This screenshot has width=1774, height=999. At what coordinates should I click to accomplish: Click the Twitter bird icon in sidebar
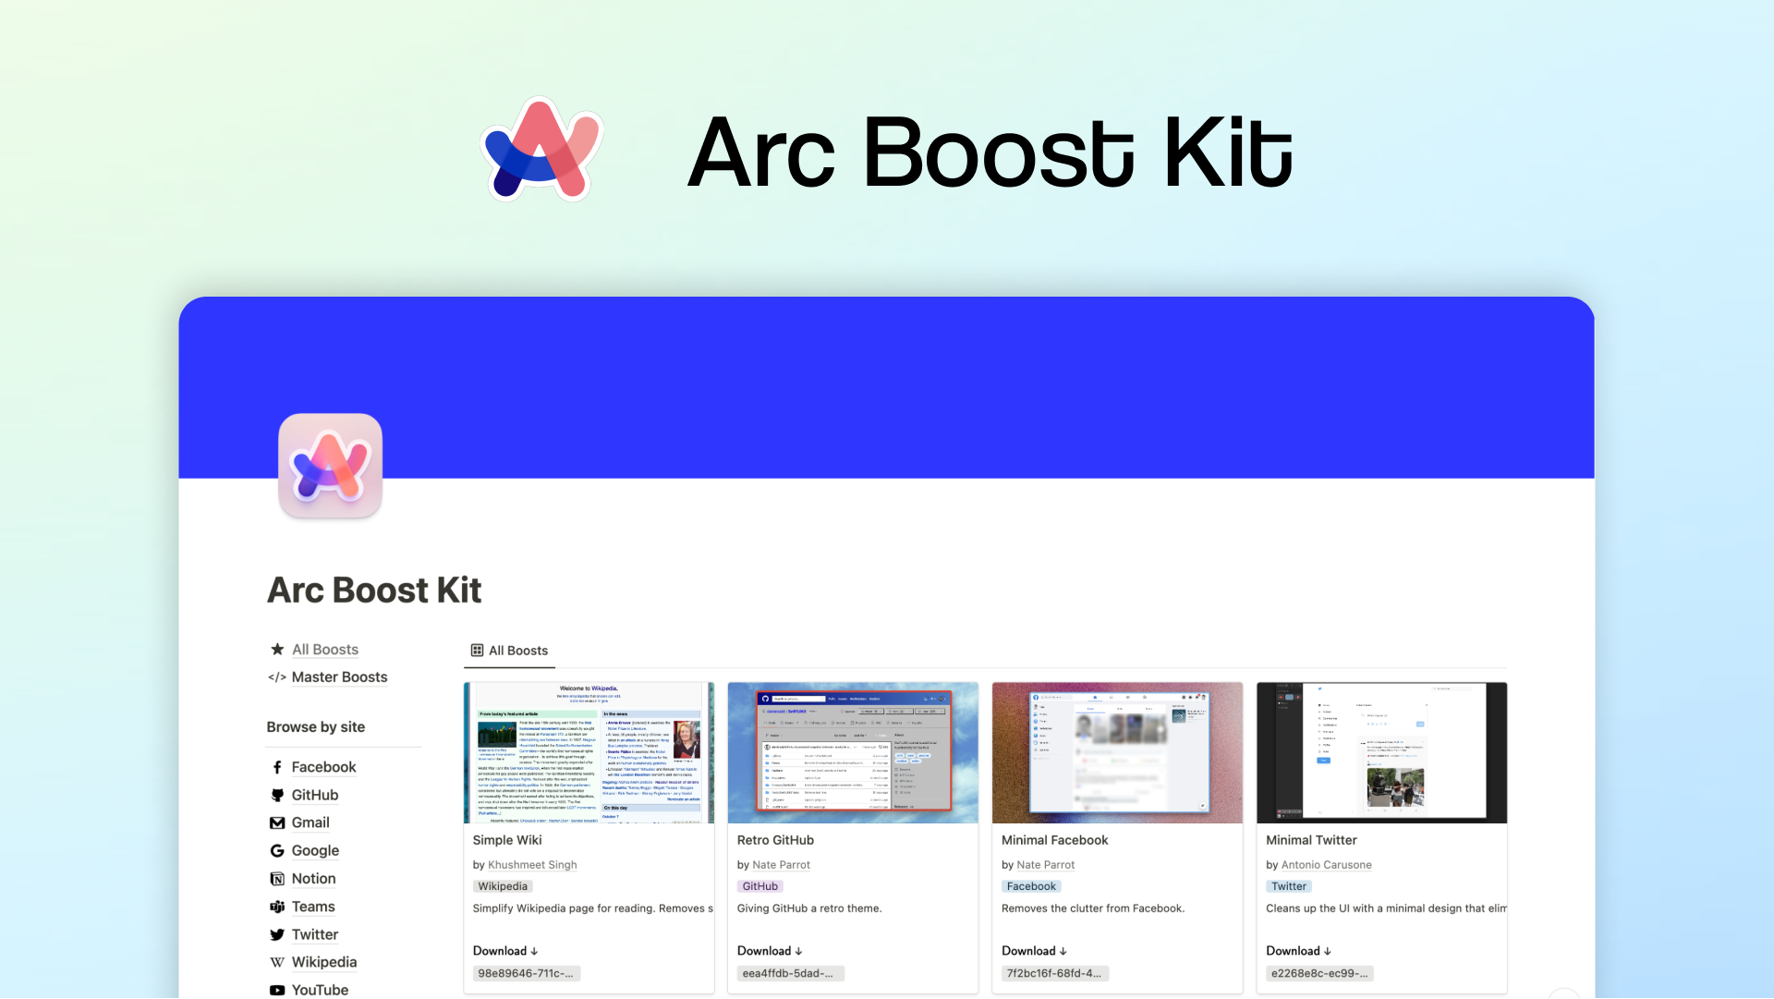[x=277, y=934]
